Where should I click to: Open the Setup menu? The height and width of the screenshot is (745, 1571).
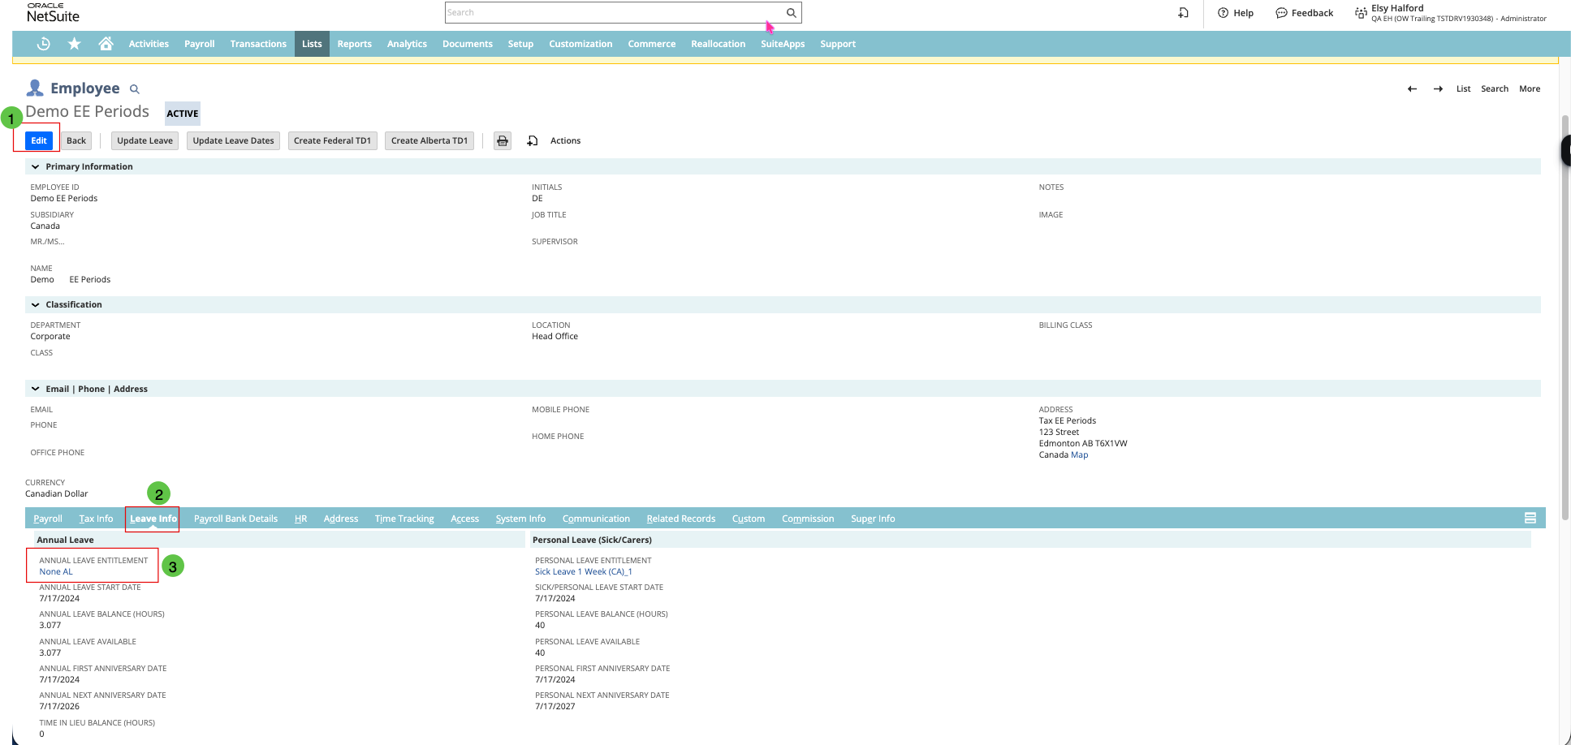[x=520, y=44]
